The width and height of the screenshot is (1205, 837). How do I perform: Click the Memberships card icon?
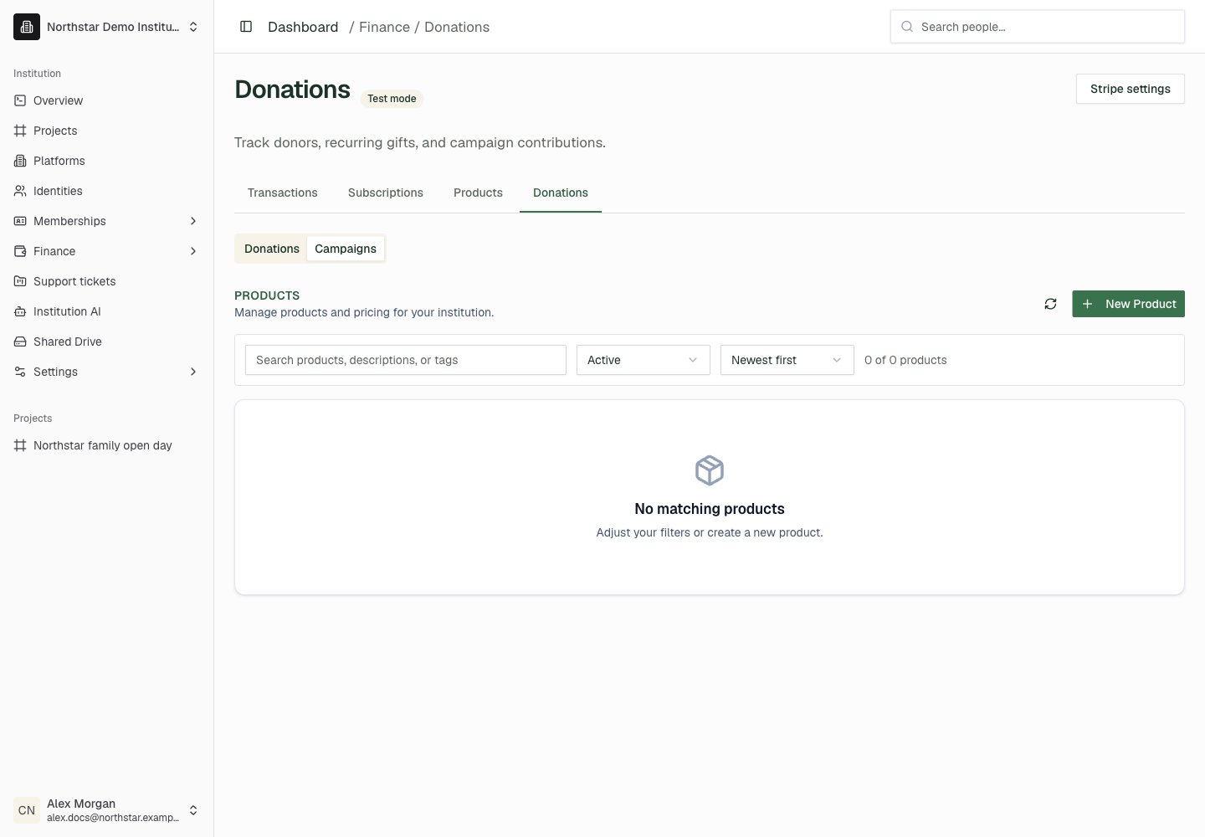20,221
